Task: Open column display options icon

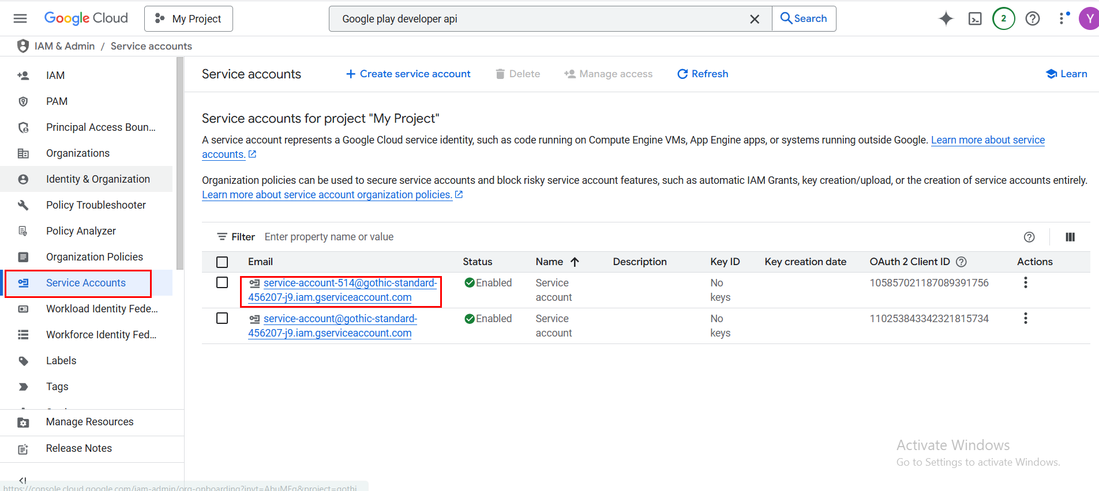Action: point(1070,237)
